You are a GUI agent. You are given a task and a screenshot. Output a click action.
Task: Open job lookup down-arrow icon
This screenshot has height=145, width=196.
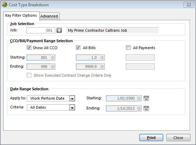[x=59, y=30]
